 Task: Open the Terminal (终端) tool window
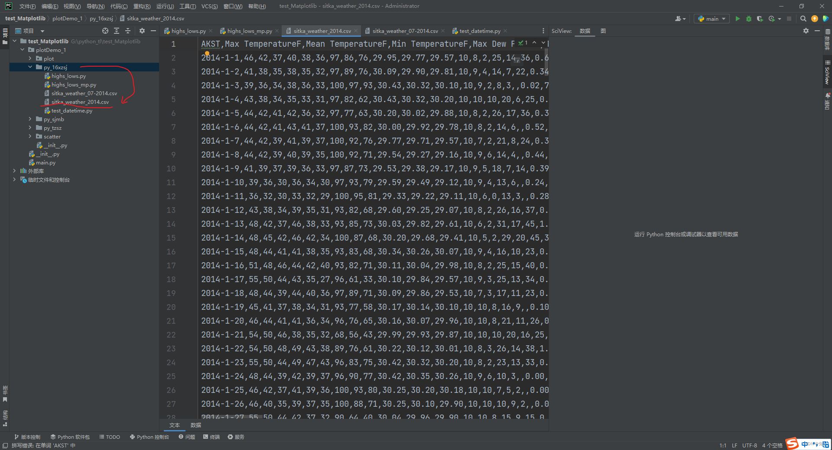211,437
